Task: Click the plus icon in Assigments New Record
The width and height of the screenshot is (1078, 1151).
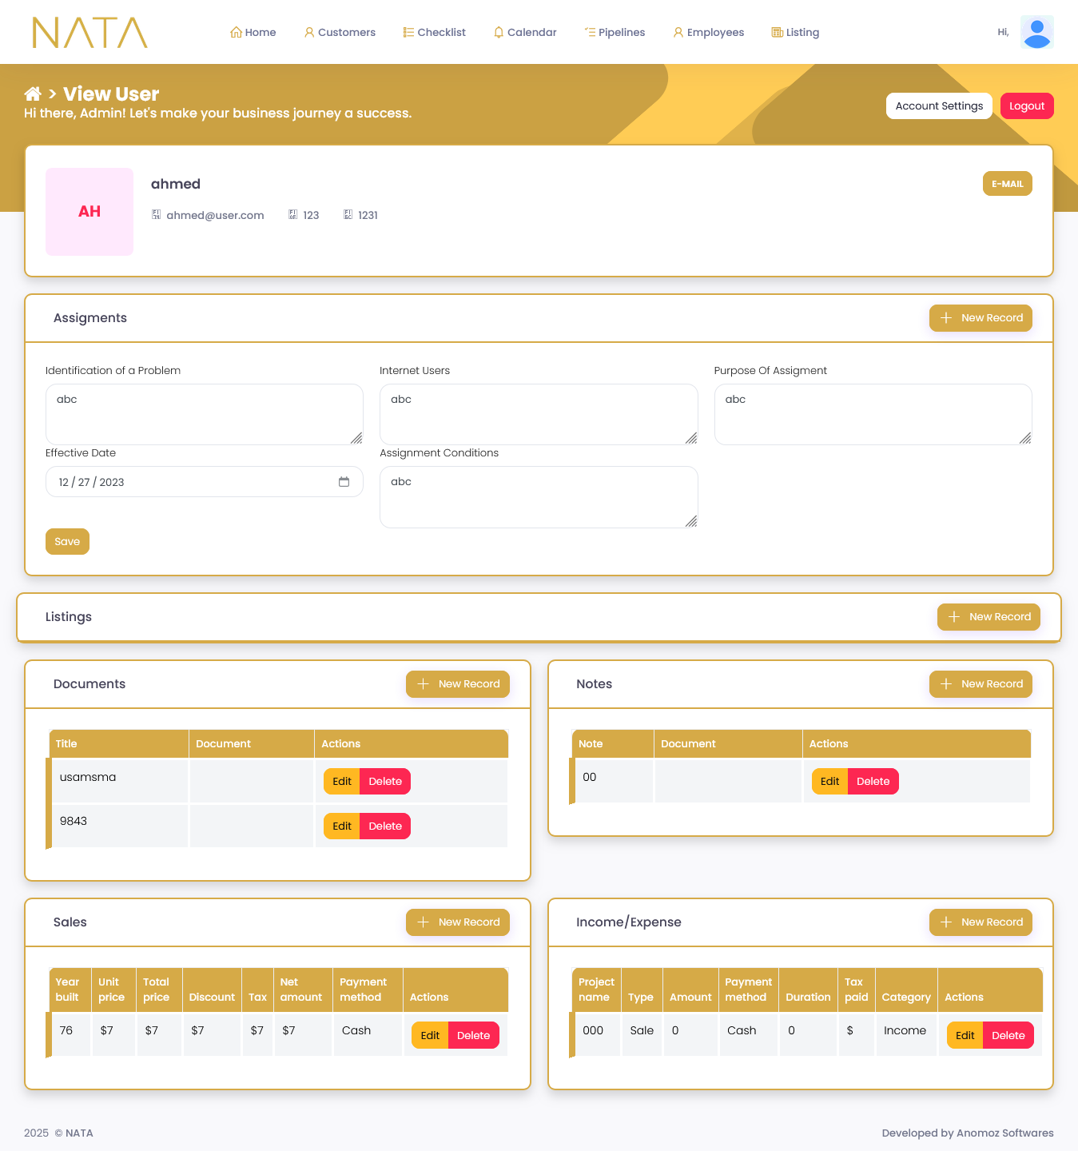Action: point(946,318)
